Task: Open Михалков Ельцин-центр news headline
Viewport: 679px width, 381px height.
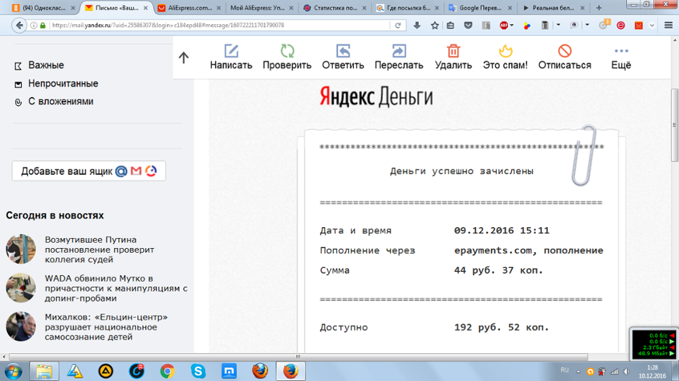Action: click(106, 327)
